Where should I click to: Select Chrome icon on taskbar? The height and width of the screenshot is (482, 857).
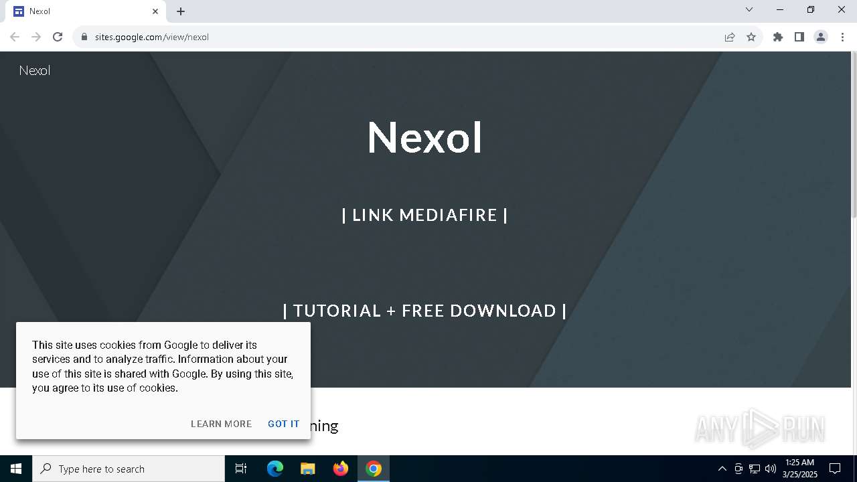pyautogui.click(x=374, y=469)
